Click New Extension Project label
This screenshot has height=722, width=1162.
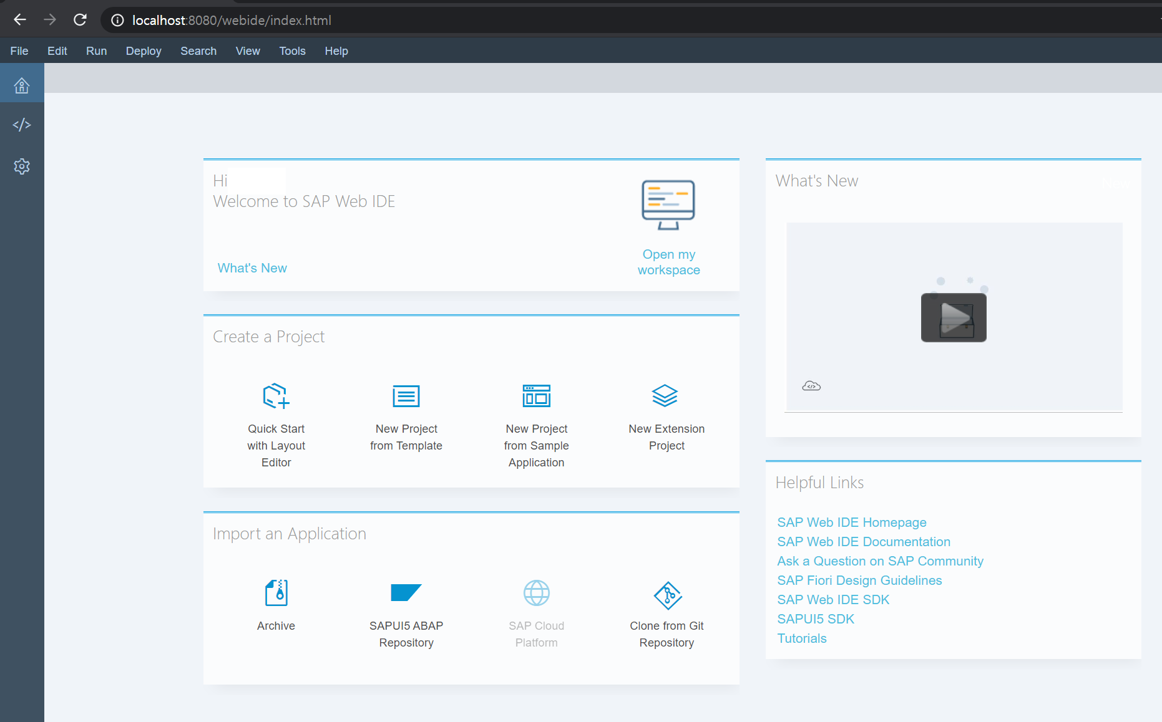click(666, 437)
